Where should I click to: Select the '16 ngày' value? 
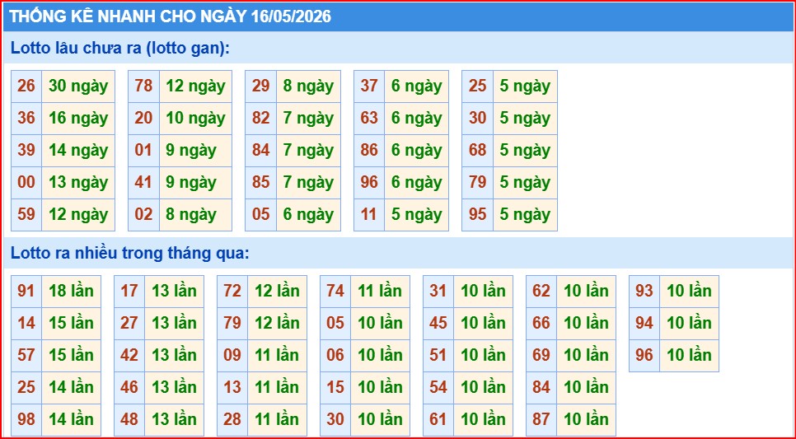pos(78,119)
